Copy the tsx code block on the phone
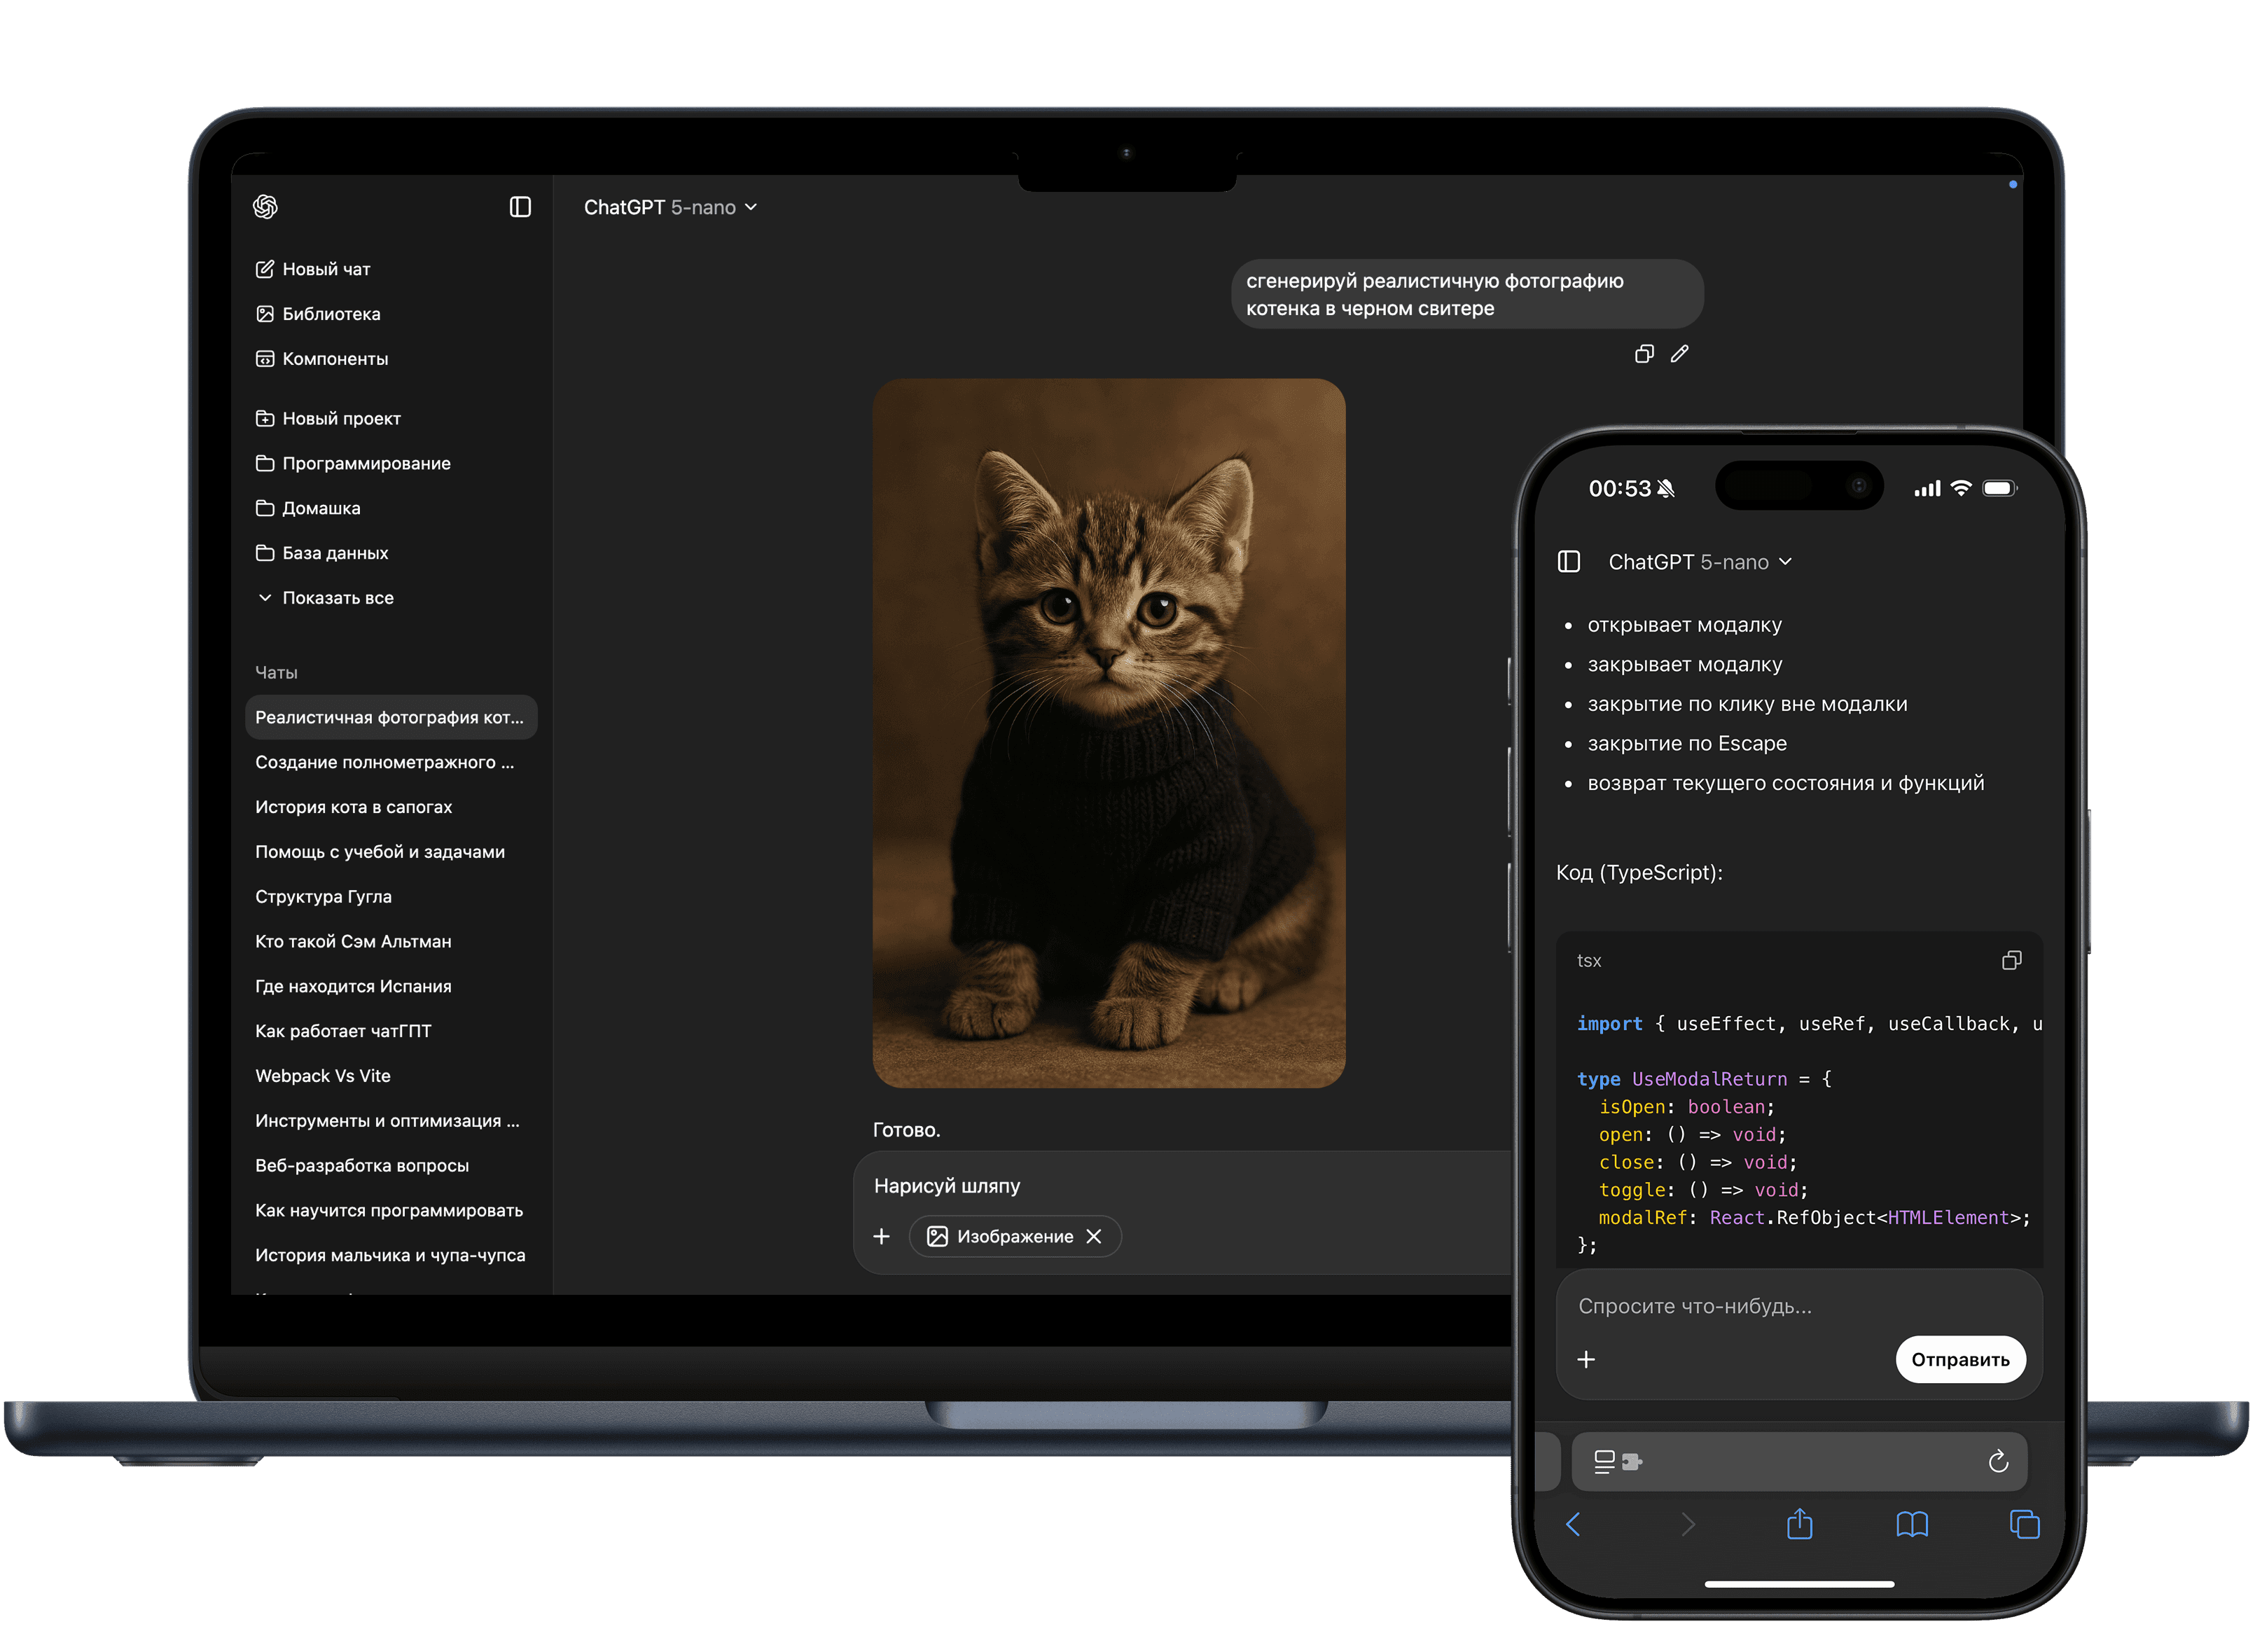 (x=2012, y=960)
